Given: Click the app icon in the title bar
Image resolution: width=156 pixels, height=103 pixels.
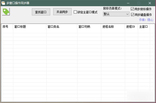Looking at the screenshot, I should [3, 3].
